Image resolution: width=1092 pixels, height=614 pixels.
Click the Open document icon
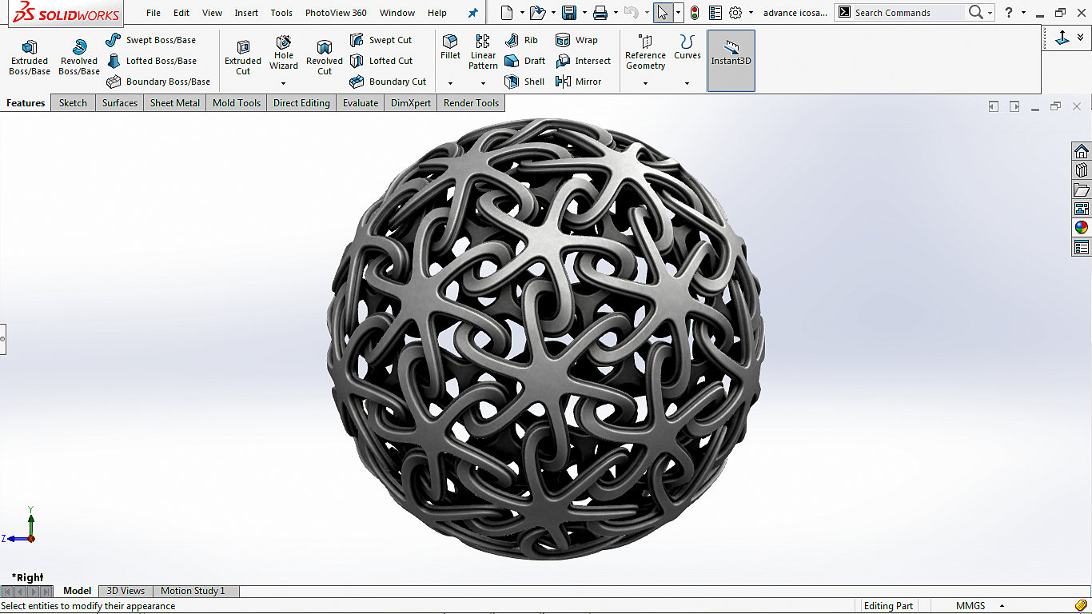(x=537, y=13)
